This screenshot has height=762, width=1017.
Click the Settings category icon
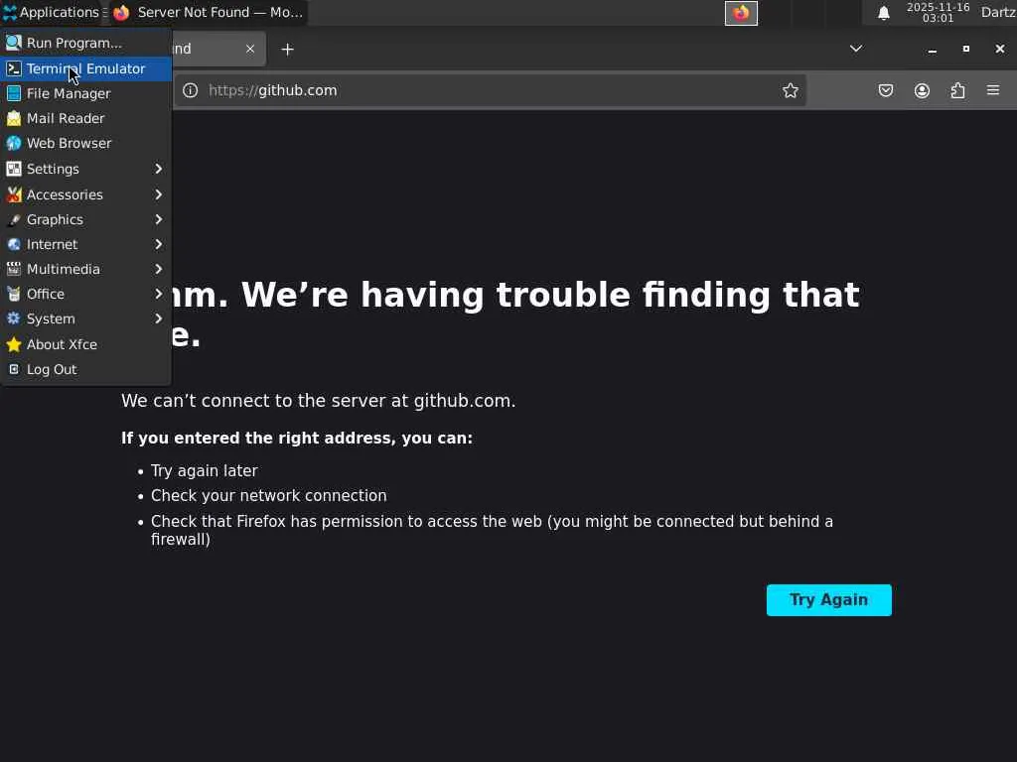coord(14,169)
